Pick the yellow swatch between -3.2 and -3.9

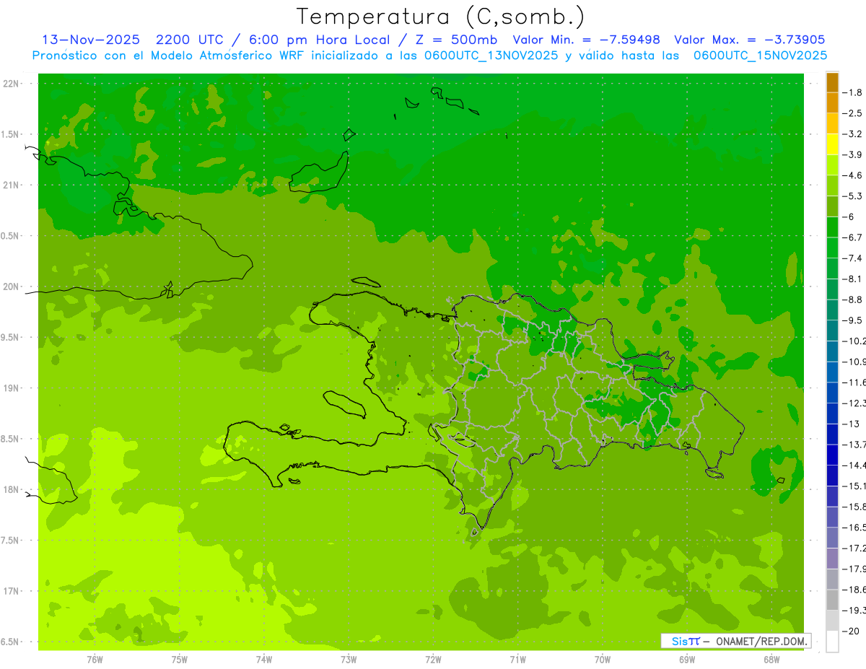[832, 144]
